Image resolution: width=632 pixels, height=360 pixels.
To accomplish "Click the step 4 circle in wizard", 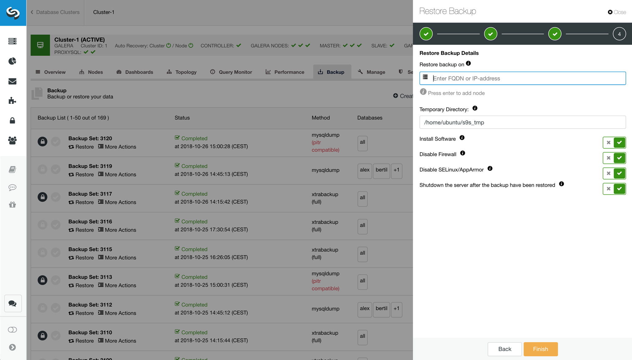I will 619,34.
